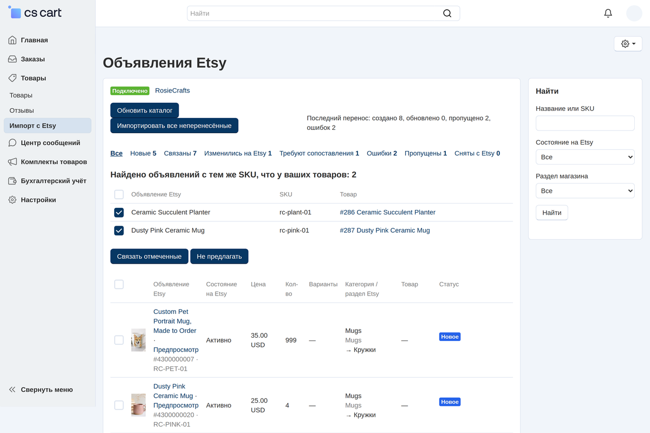Viewport: 650px width, 433px height.
Task: Select Импорт с Etsy in sidebar
Action: click(x=48, y=126)
